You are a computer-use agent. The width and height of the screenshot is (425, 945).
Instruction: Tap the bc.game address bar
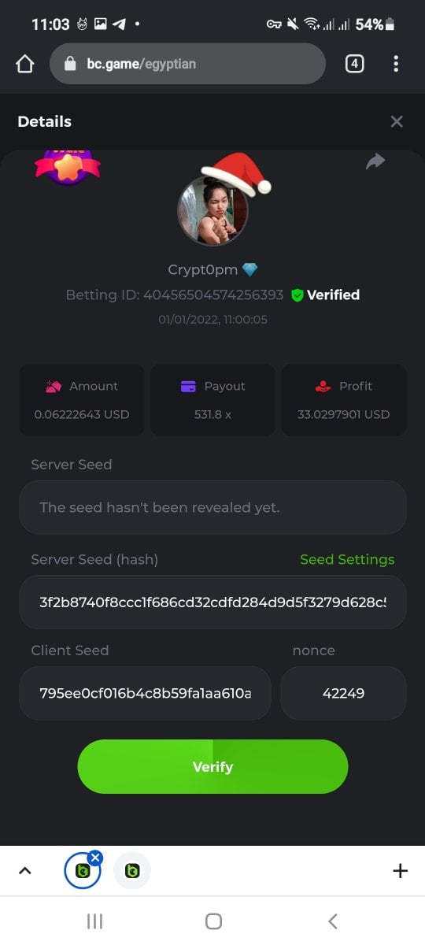tap(187, 64)
